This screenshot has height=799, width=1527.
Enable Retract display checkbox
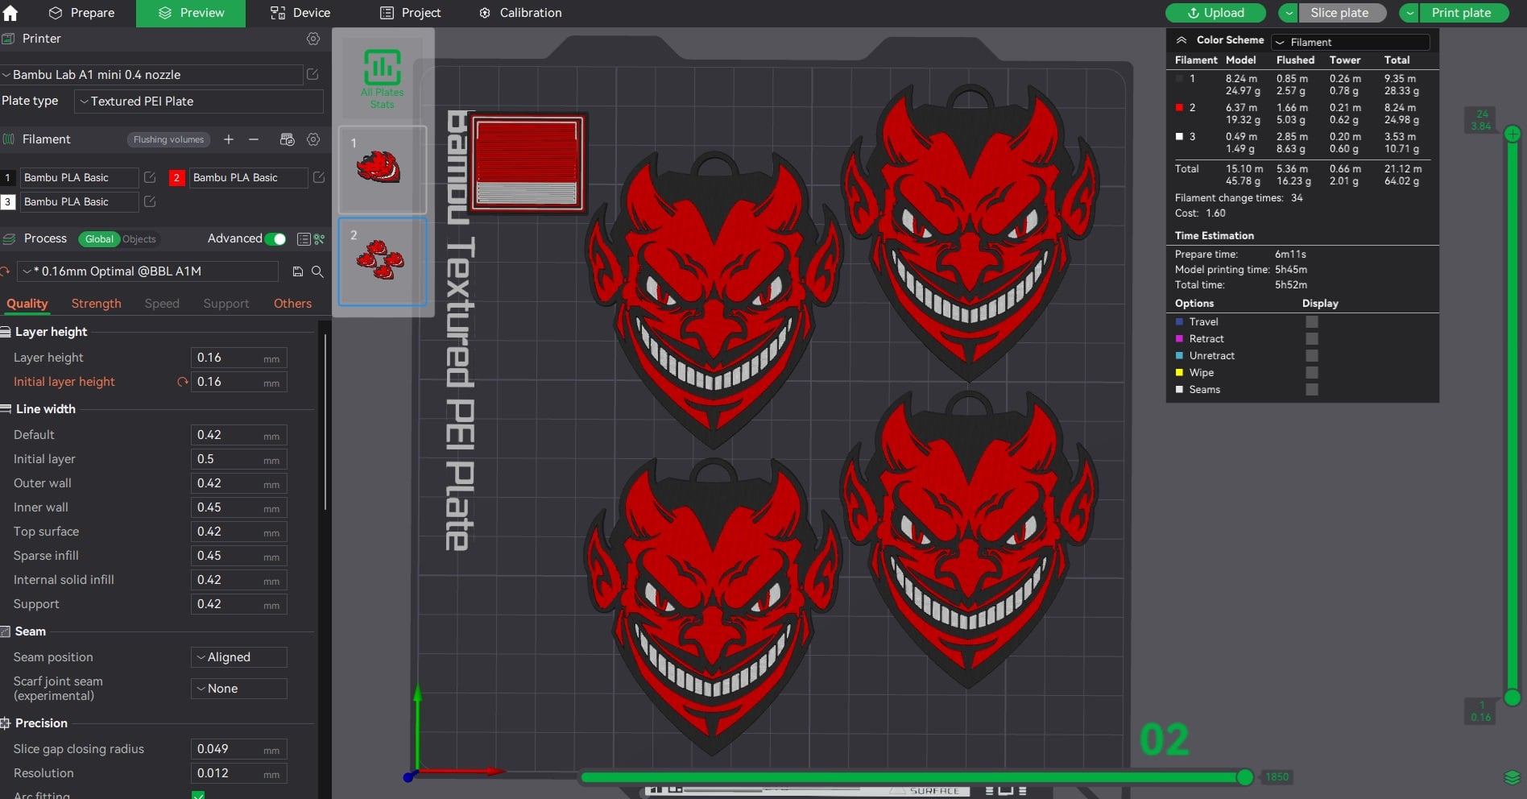(x=1312, y=338)
